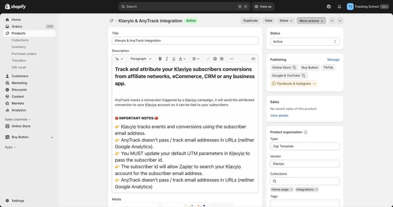This screenshot has height=207, width=393.
Task: Click the Google & YouTube schedule icon
Action: (303, 75)
